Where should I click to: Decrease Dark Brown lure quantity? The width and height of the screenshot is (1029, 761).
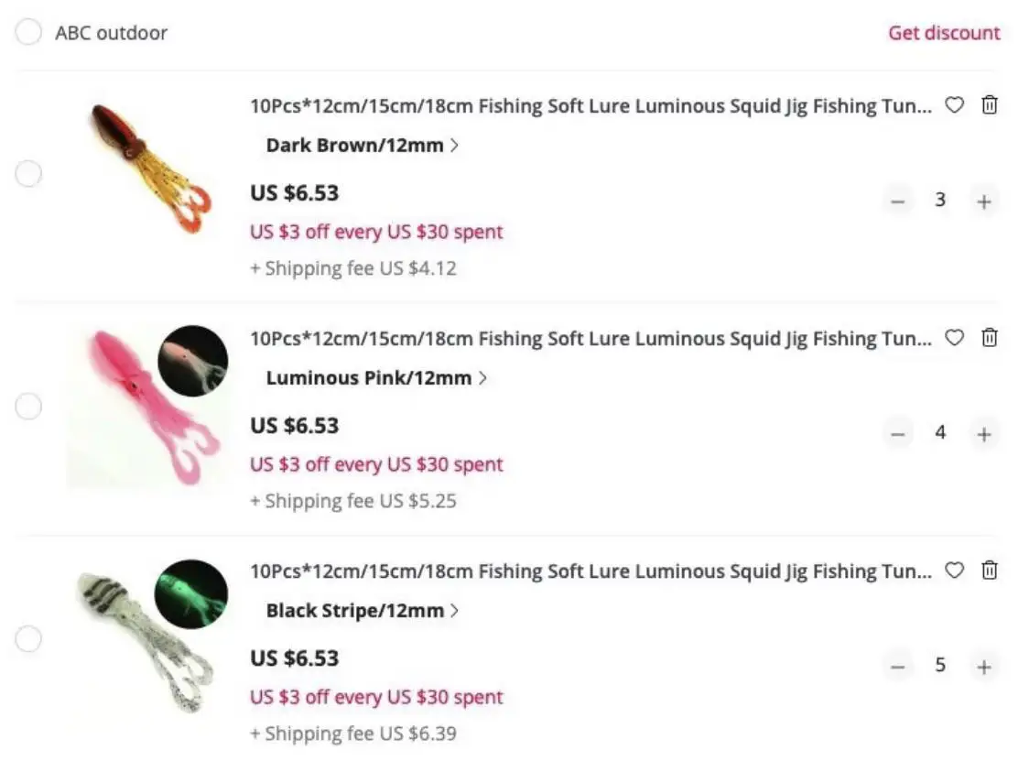tap(898, 201)
